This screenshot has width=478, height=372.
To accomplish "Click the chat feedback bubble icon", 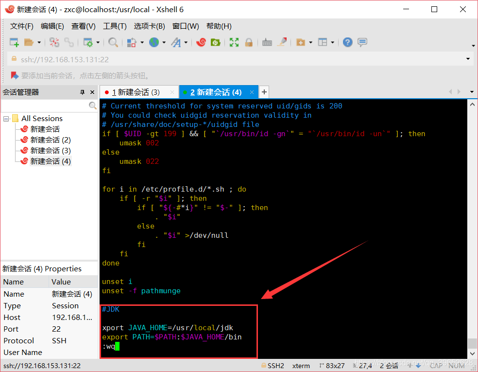I will 362,42.
